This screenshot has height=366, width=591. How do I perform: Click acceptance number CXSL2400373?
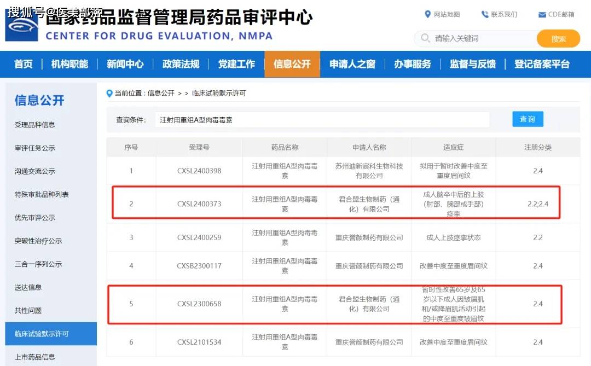[x=199, y=204]
